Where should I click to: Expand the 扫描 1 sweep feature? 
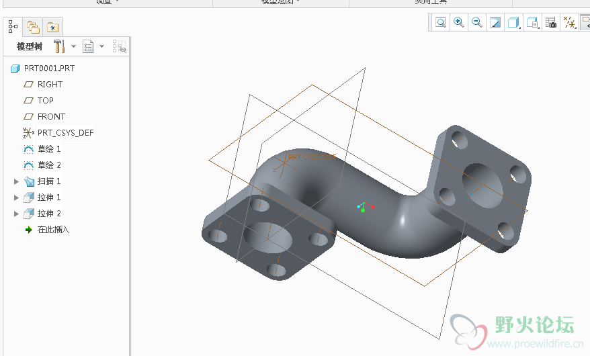coord(17,181)
